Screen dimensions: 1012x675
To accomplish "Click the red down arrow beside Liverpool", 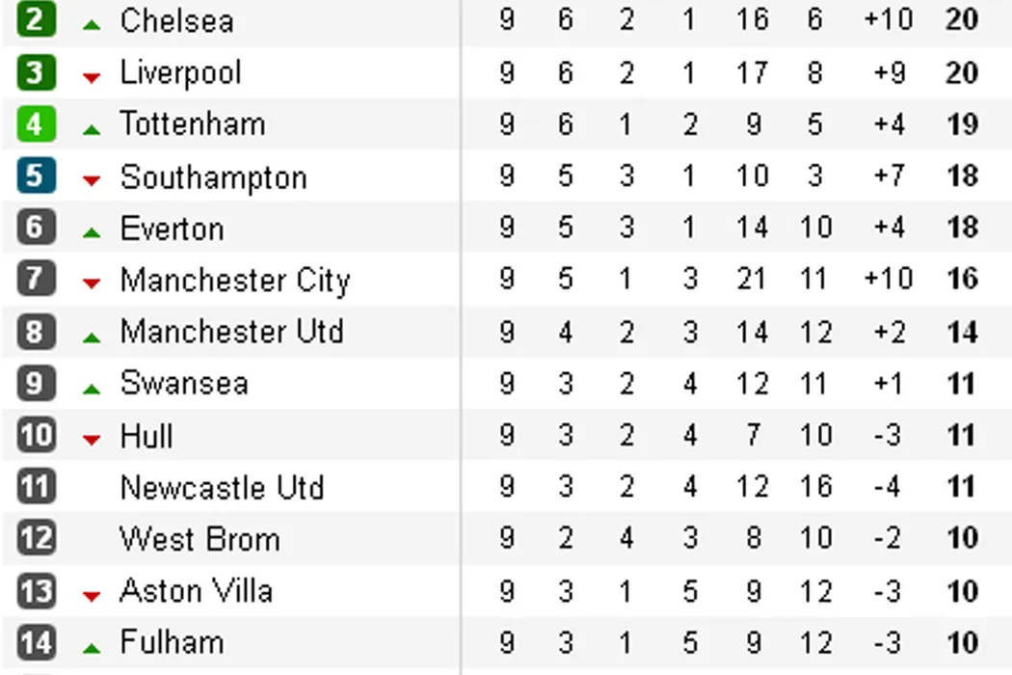I will [x=92, y=78].
